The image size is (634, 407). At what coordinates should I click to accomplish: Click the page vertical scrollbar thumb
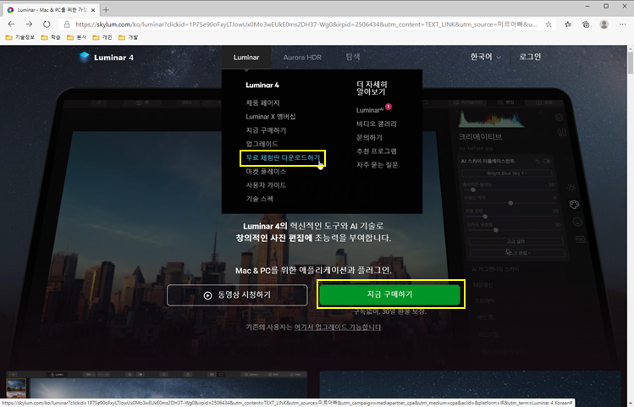click(x=631, y=63)
